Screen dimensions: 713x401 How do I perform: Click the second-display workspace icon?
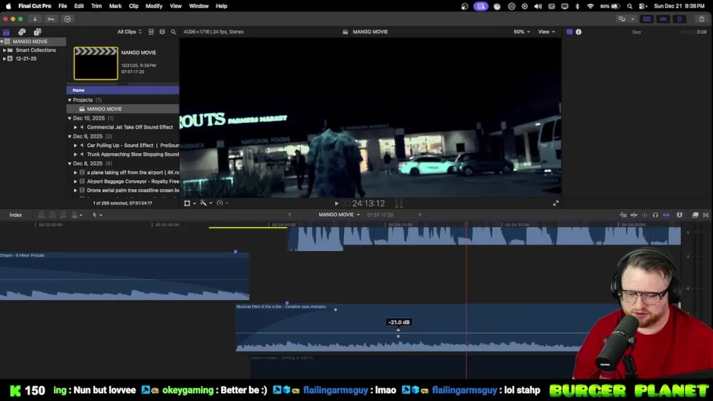[x=622, y=19]
